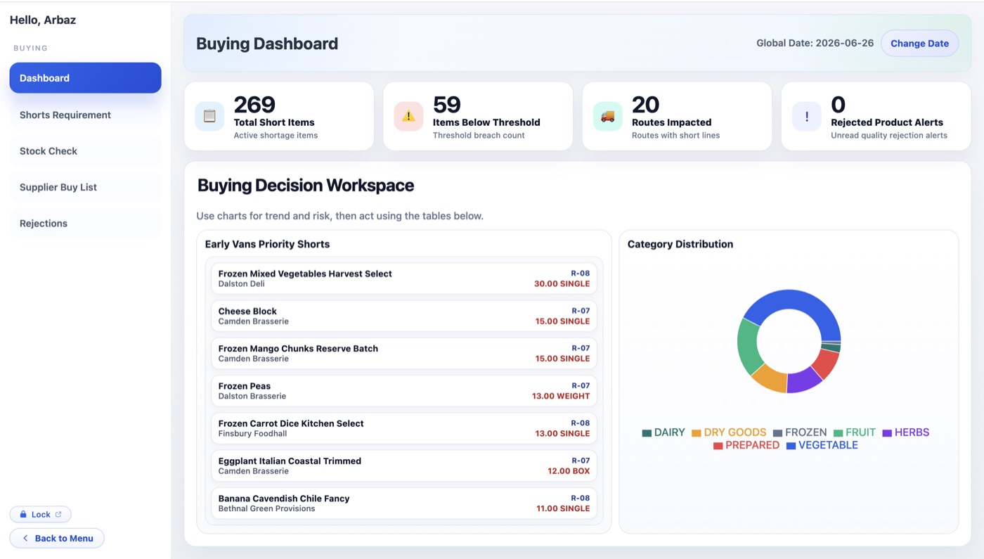Click Finsbury Foodhall customer name
The image size is (984, 559).
point(253,434)
